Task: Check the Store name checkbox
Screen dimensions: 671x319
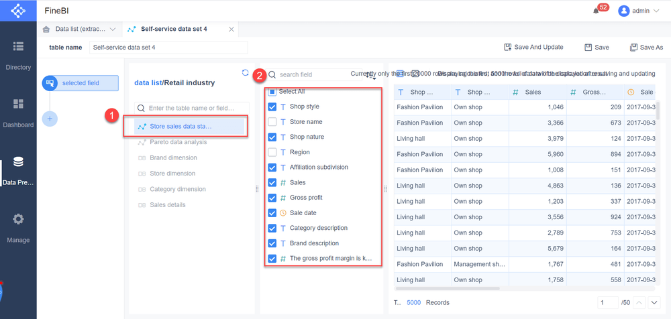Action: [x=272, y=122]
